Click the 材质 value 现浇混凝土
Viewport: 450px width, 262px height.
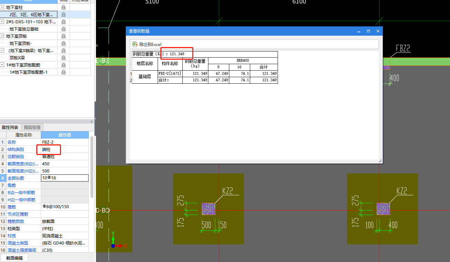pos(65,236)
